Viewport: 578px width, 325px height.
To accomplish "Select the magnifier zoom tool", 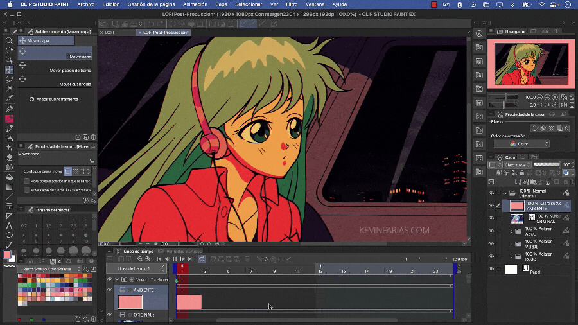I will tap(9, 40).
